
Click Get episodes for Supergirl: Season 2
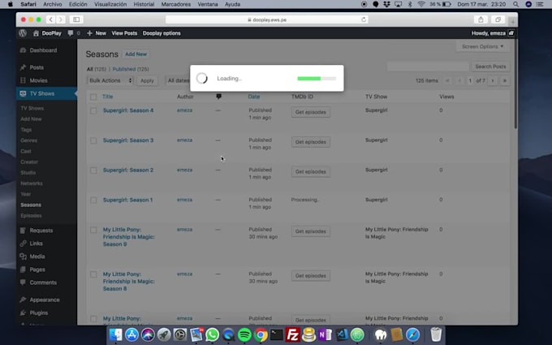[x=310, y=171]
